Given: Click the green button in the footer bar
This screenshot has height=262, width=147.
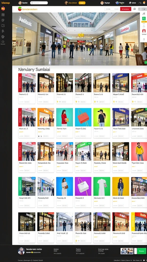Looking at the screenshot, I should coord(141,251).
